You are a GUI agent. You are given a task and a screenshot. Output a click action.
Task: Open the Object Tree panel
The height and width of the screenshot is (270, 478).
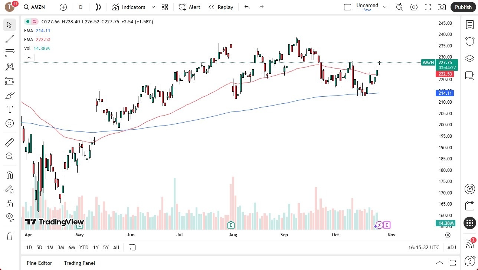(469, 58)
